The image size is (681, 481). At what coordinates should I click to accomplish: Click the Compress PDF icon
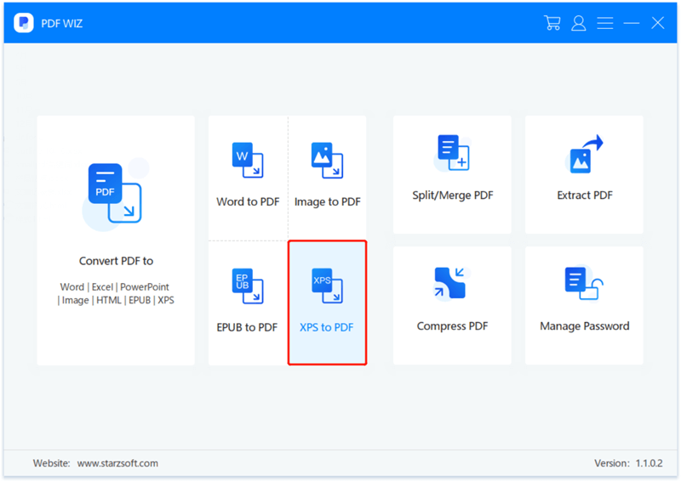coord(450,283)
